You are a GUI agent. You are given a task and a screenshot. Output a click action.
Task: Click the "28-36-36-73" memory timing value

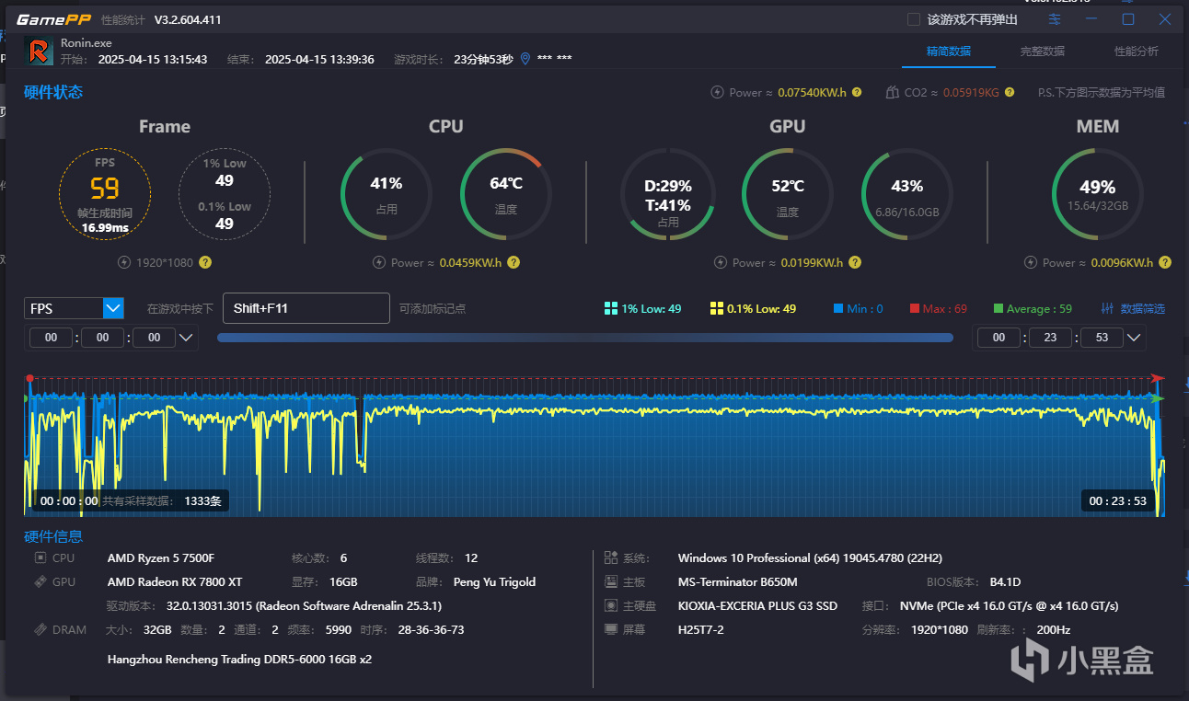433,629
